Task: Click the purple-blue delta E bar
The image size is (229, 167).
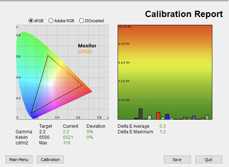Action: 194,118
